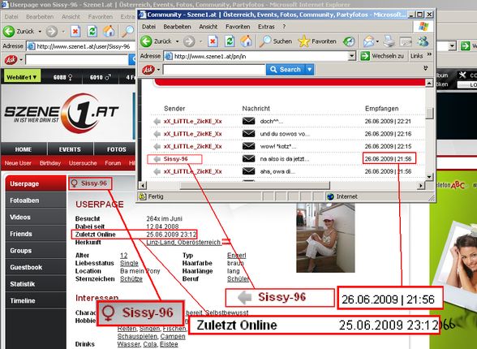Image resolution: width=477 pixels, height=349 pixels.
Task: Click Linz-Land, Oberösterreich link
Action: [x=183, y=243]
